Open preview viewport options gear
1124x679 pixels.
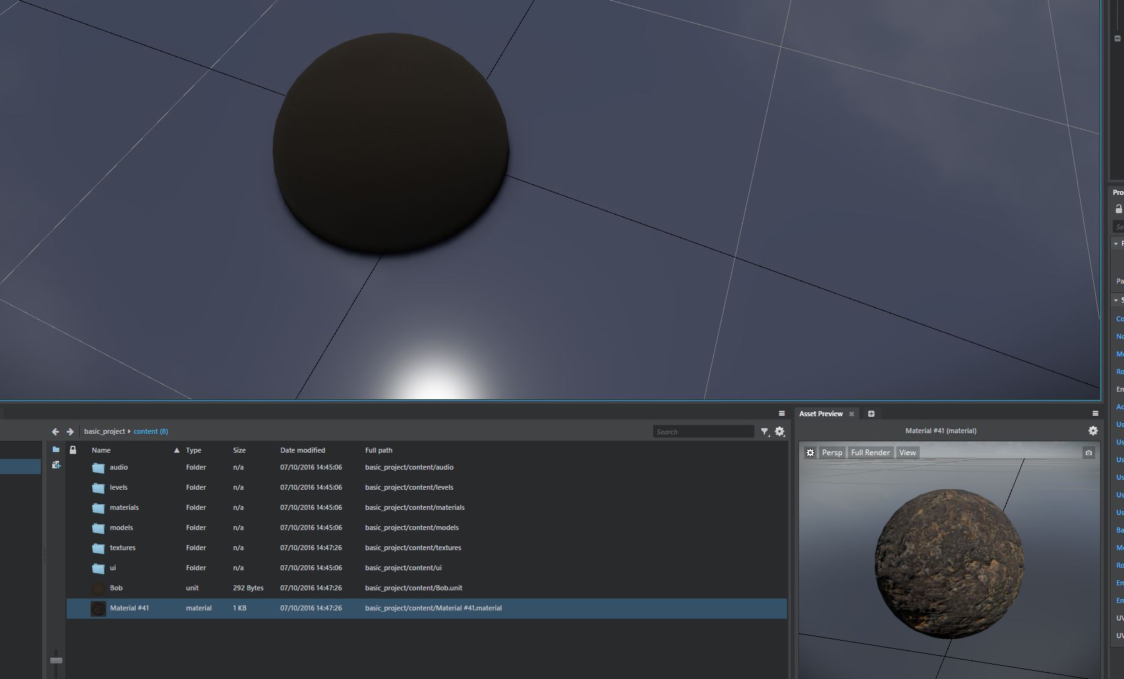point(810,453)
